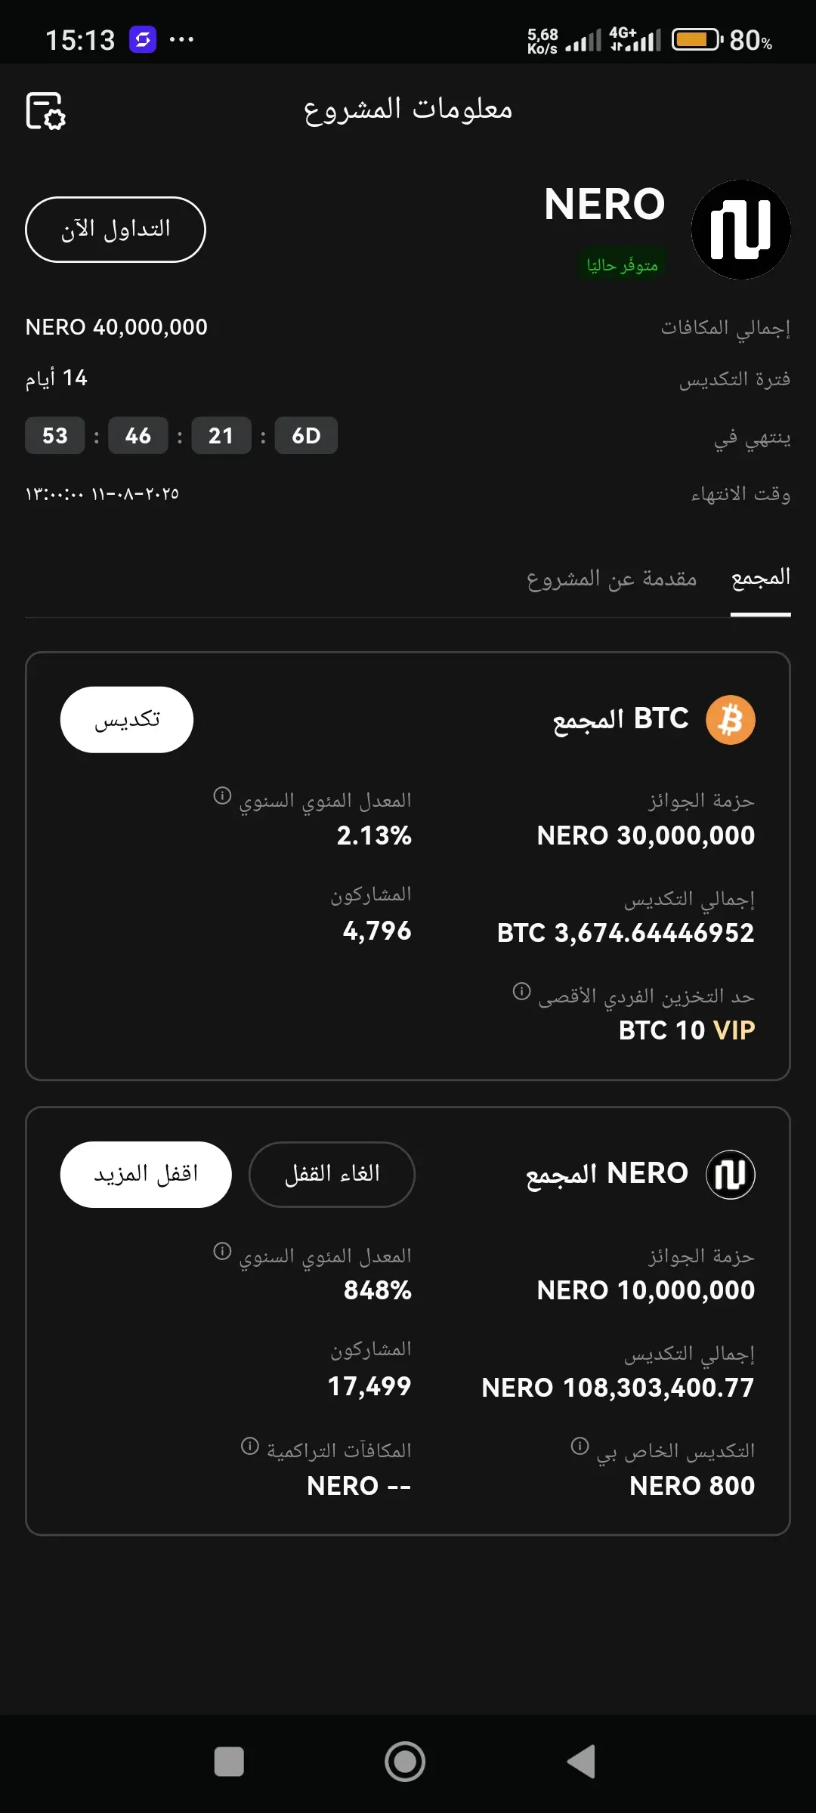Tap the gold VIP label in the BTC limit
This screenshot has height=1813, width=816.
click(734, 1030)
